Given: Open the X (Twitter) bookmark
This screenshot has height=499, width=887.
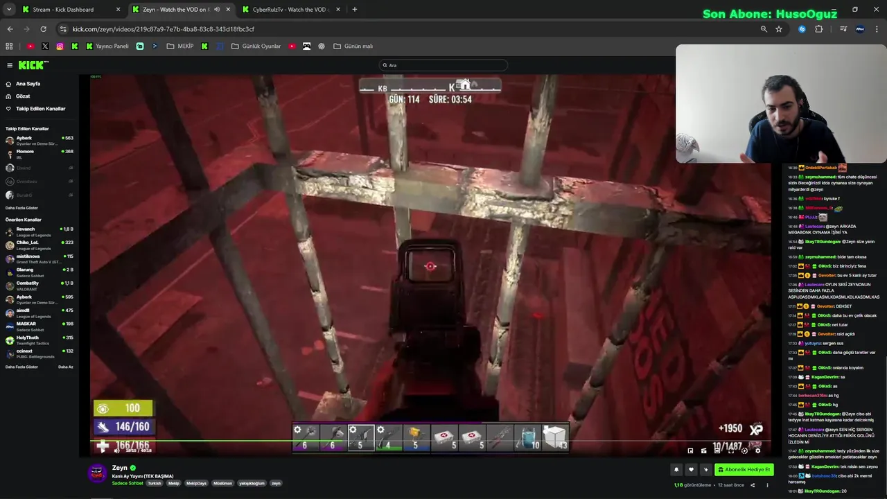Looking at the screenshot, I should tap(45, 46).
